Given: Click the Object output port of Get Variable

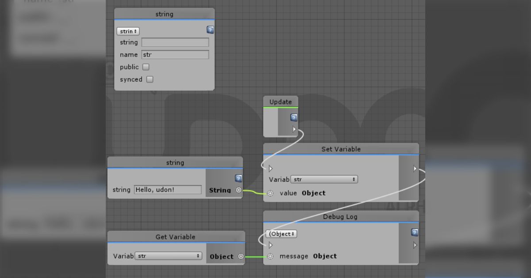Looking at the screenshot, I should tap(241, 256).
